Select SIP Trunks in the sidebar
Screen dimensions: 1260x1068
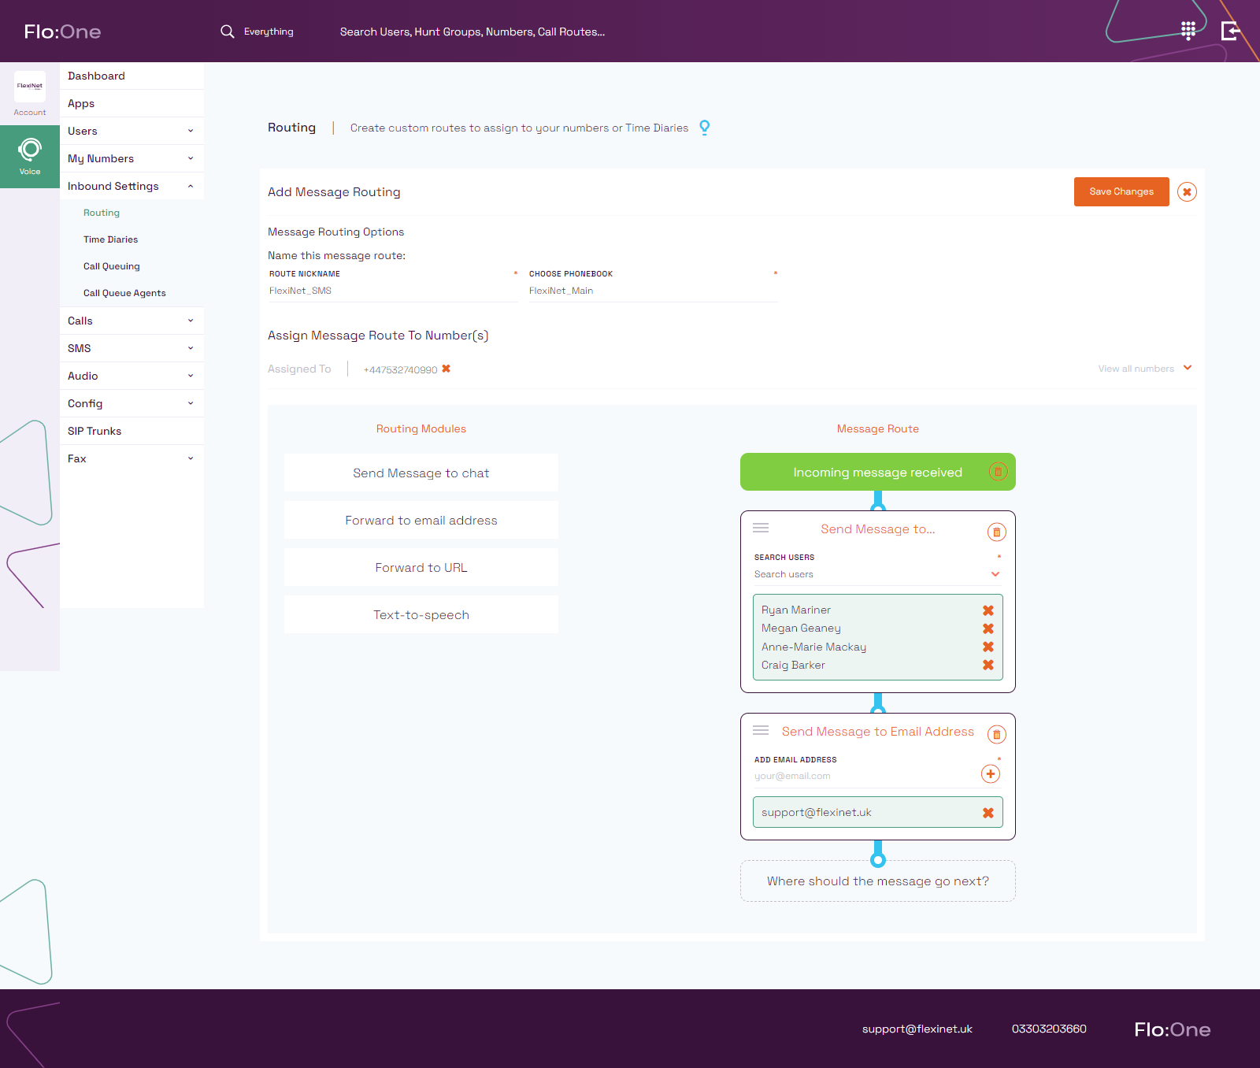pos(94,431)
